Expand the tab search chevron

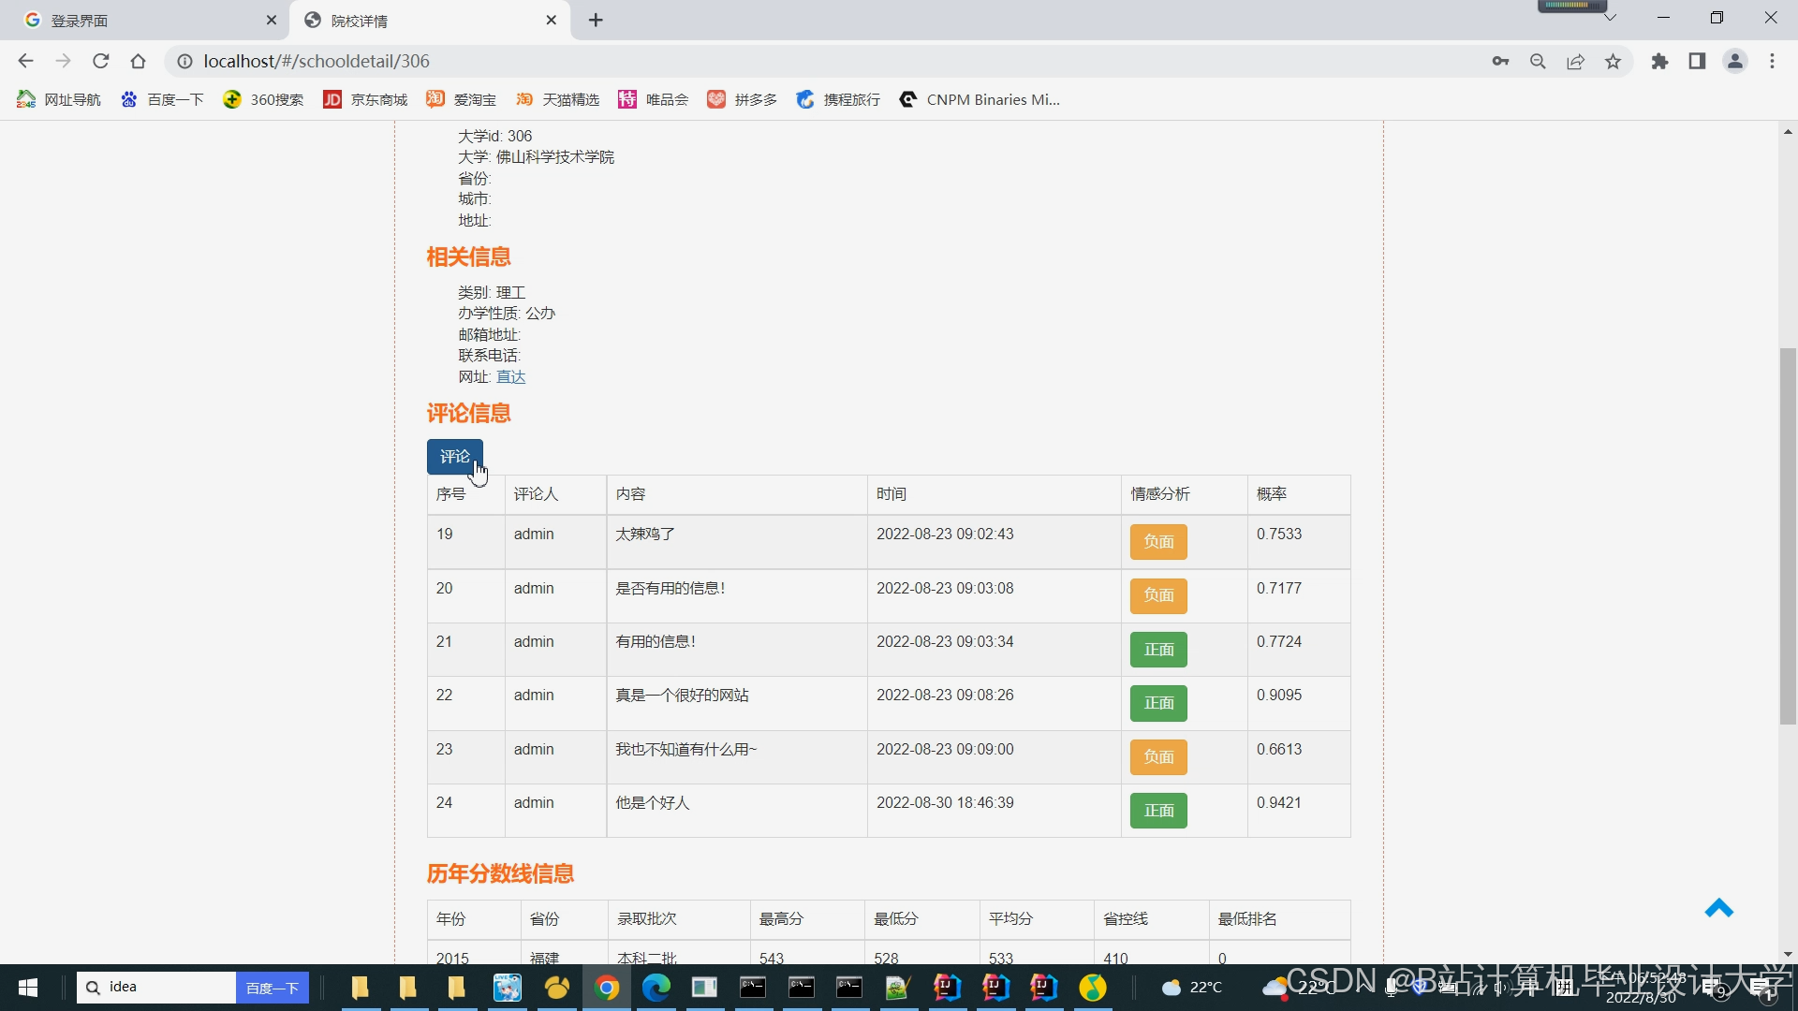[x=1610, y=18]
